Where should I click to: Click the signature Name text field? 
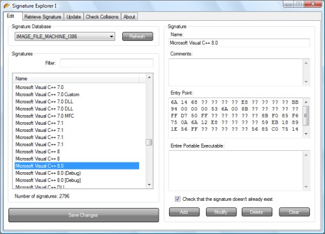point(239,43)
